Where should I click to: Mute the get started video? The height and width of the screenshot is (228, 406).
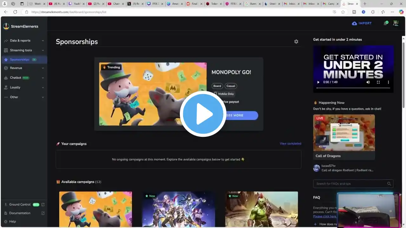pyautogui.click(x=368, y=82)
